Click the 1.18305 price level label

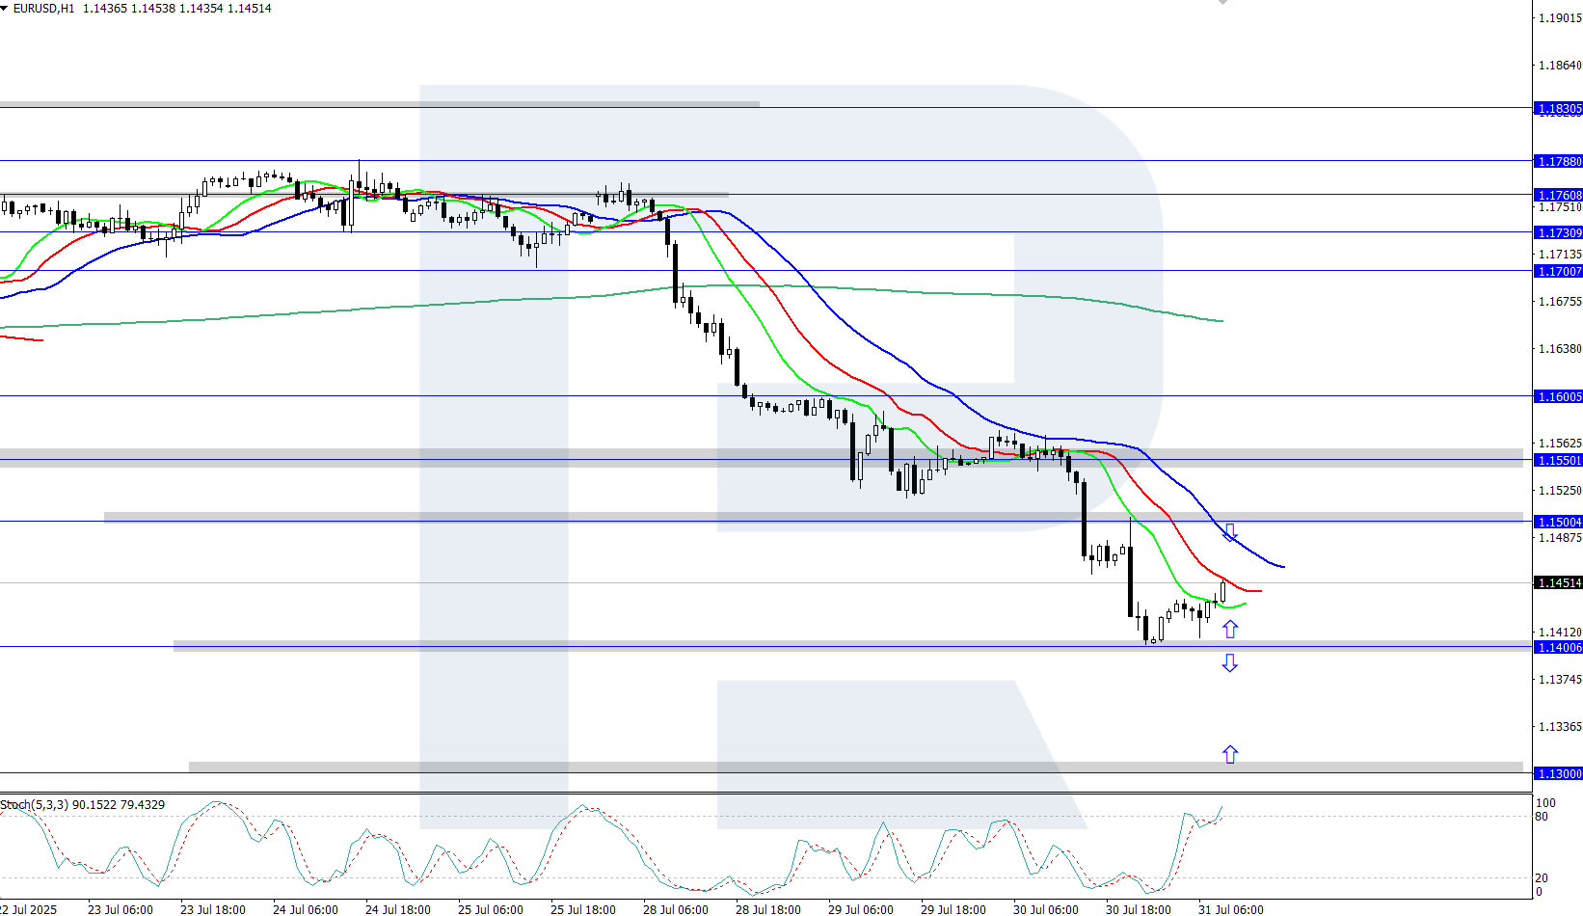1558,109
